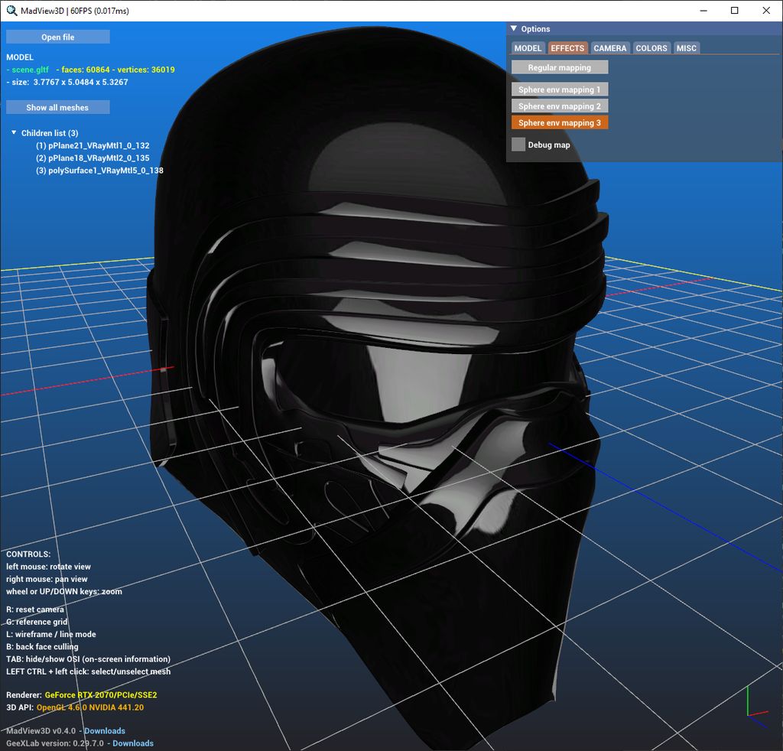Click the Open file button
Screen dimensions: 783x751
point(58,37)
